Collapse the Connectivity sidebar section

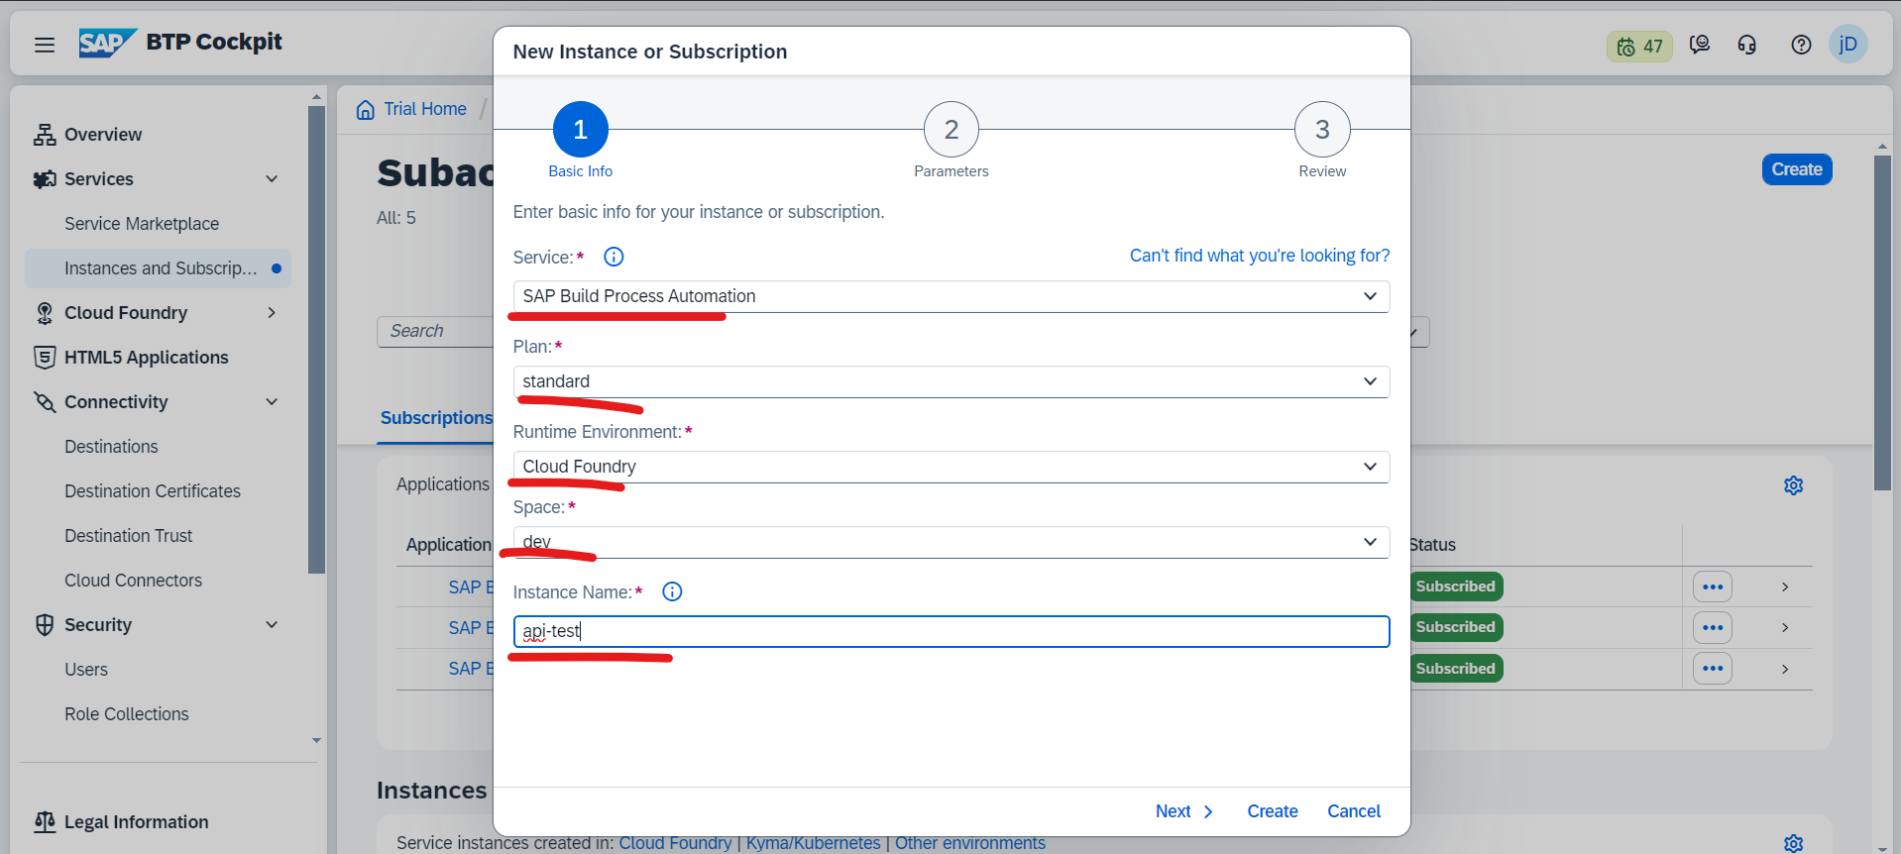coord(272,402)
